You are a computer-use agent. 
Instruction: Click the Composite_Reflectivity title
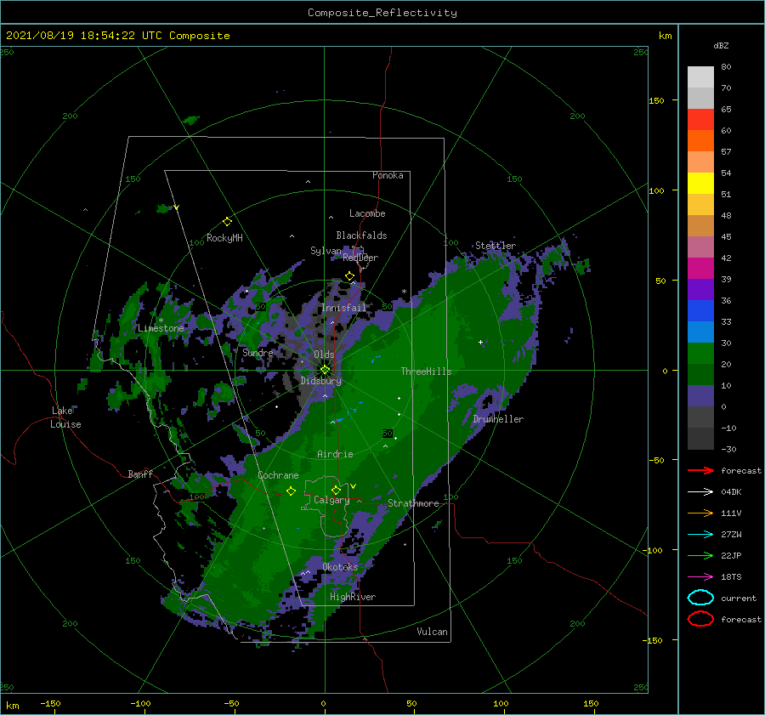[382, 13]
